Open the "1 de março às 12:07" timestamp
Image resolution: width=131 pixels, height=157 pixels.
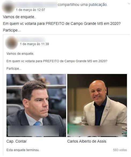pos(31,10)
